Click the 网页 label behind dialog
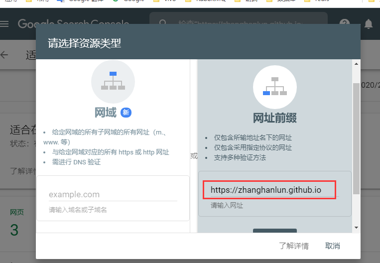The height and width of the screenshot is (263, 380). click(17, 212)
